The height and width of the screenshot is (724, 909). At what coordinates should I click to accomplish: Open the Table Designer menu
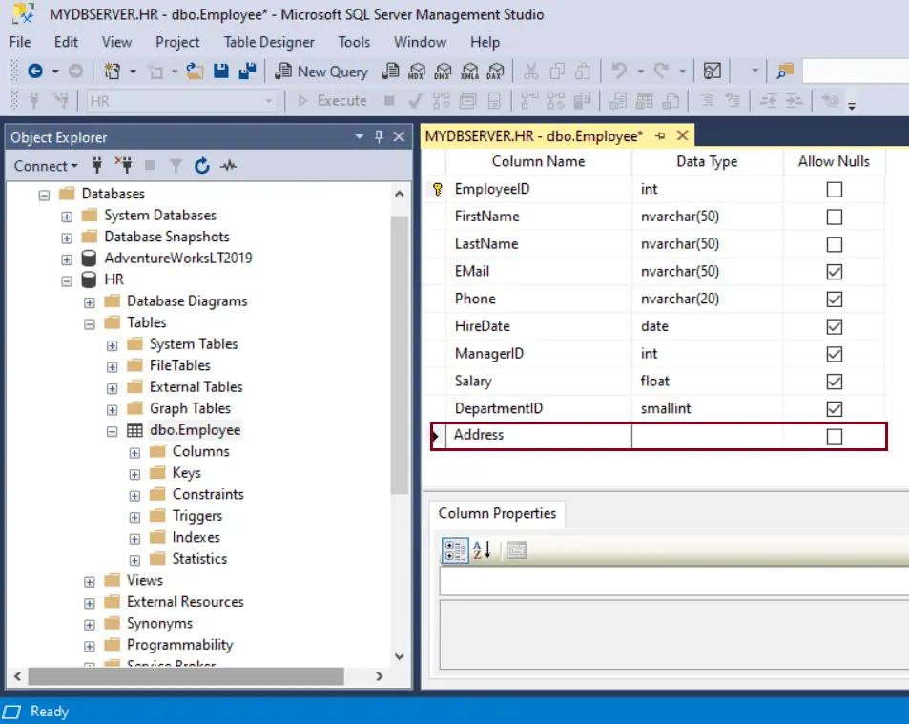[268, 42]
